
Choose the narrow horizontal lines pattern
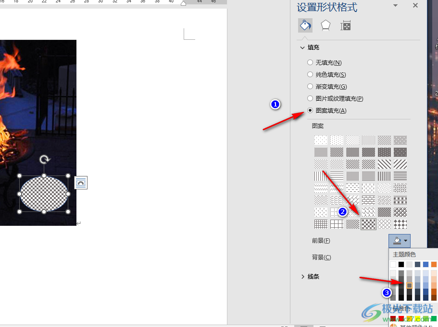[368, 176]
